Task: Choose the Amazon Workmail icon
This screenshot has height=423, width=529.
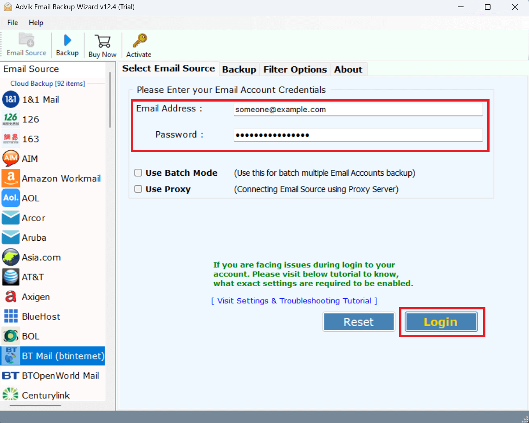Action: (11, 178)
